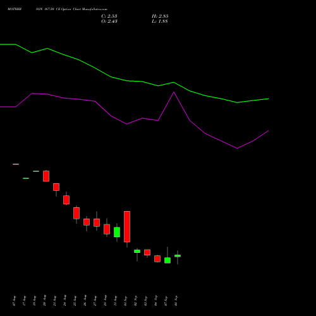This screenshot has width=316, height=316.
Task: Select the 28 Aug date label
Action: point(105,301)
